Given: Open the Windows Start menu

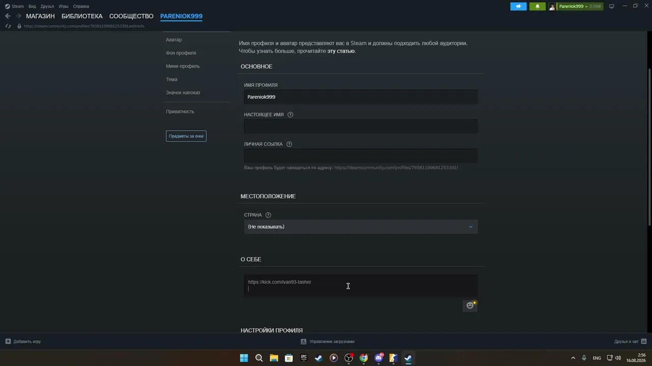Looking at the screenshot, I should [244, 358].
